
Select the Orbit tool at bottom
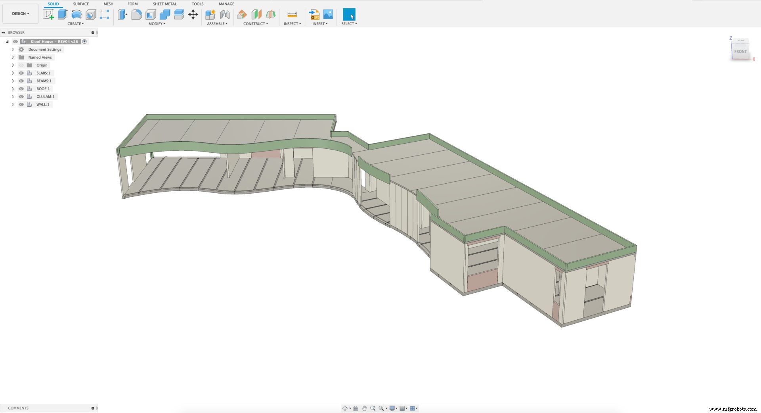pyautogui.click(x=345, y=408)
